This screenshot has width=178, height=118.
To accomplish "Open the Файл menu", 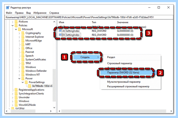I will 9,13.
